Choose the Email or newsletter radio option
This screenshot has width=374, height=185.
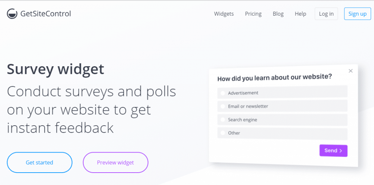[x=222, y=107]
